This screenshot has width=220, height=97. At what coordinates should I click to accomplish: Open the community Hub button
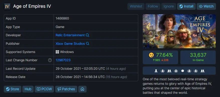(28, 89)
